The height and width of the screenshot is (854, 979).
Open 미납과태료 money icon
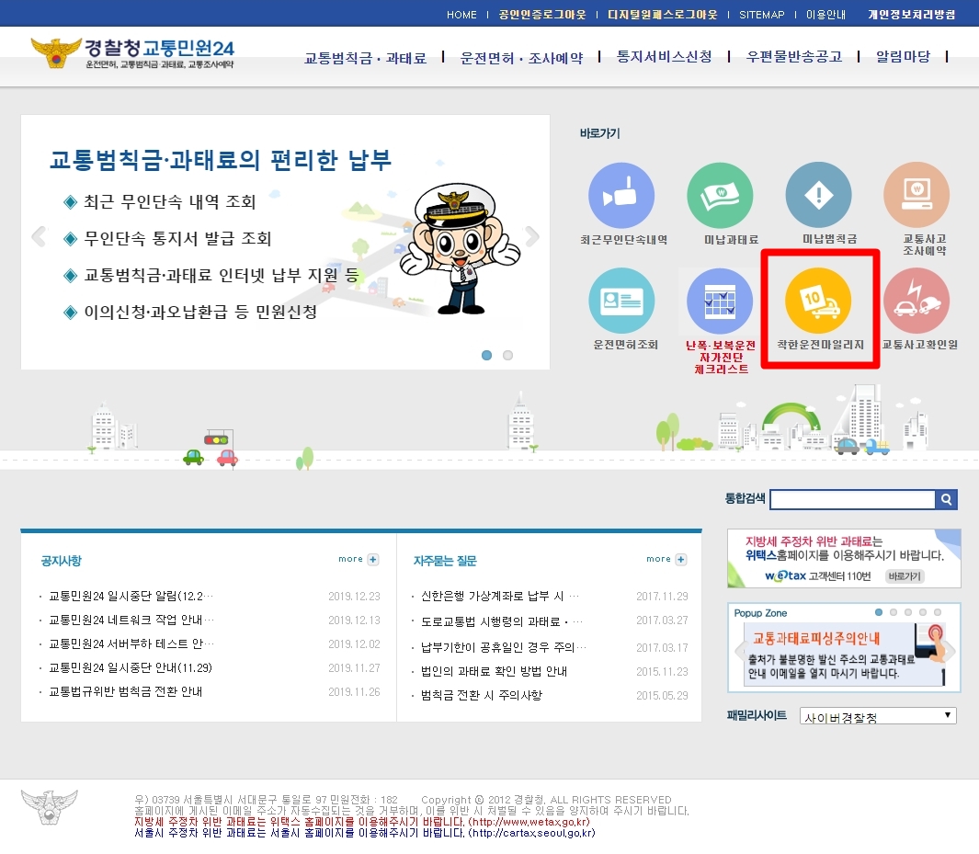pyautogui.click(x=720, y=196)
